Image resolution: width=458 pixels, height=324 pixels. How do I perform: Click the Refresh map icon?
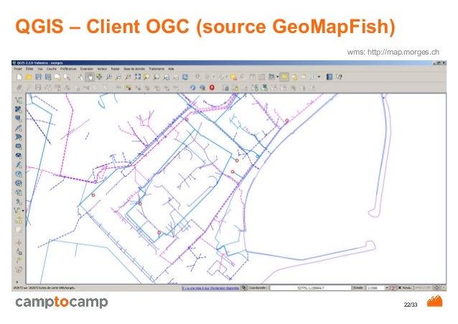click(185, 77)
